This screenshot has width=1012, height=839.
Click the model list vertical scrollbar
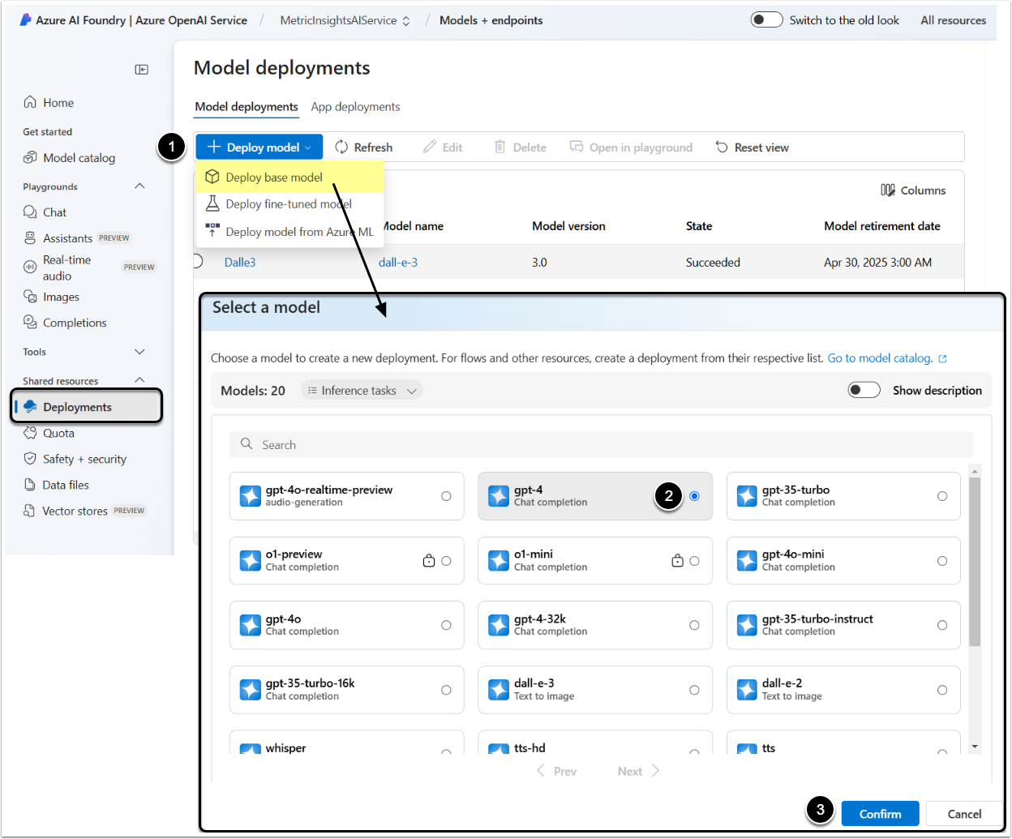click(x=975, y=559)
